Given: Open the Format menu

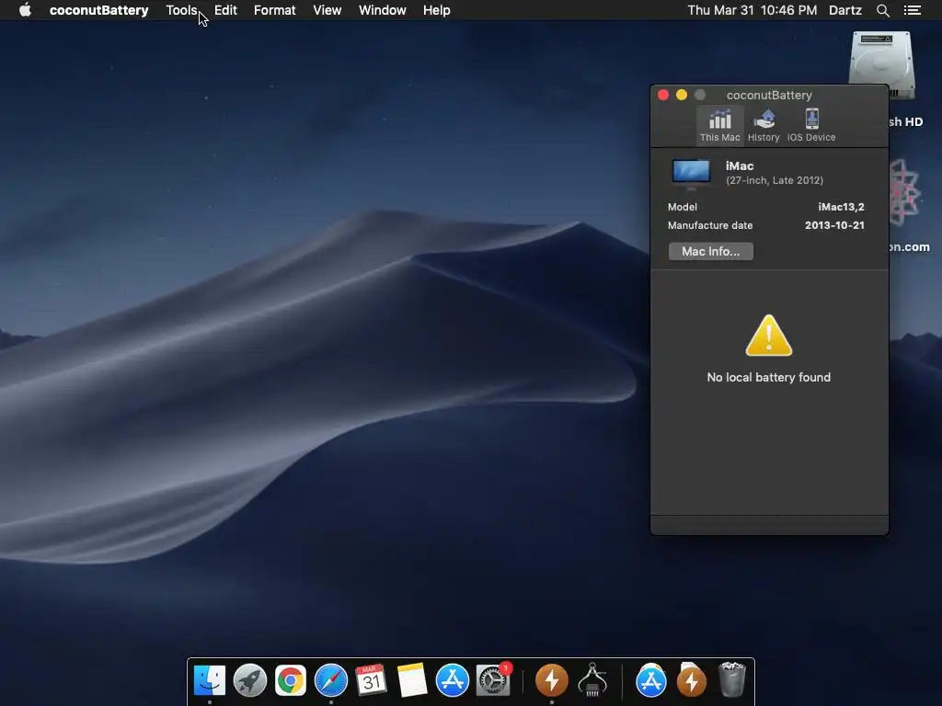Looking at the screenshot, I should (274, 10).
